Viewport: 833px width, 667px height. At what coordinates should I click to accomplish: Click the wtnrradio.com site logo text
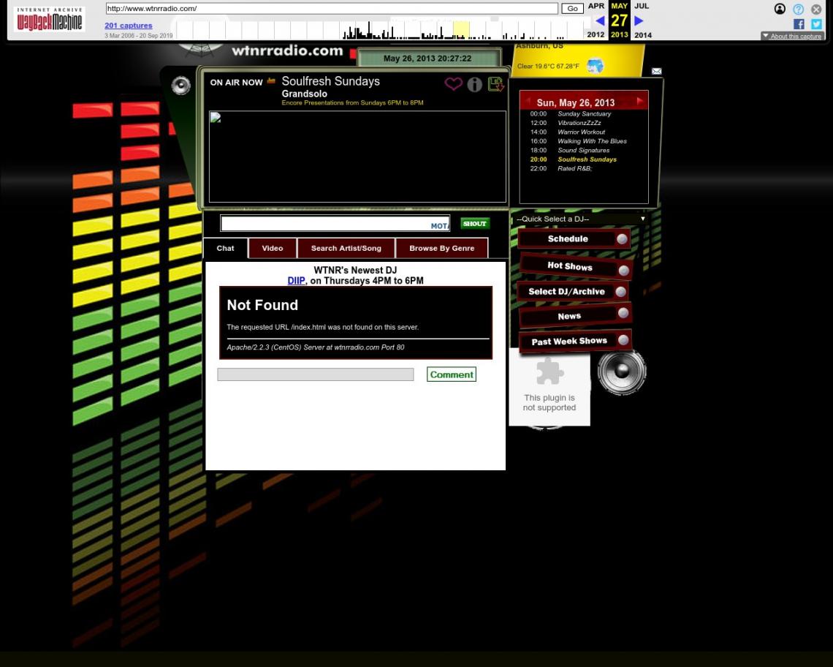pos(287,50)
